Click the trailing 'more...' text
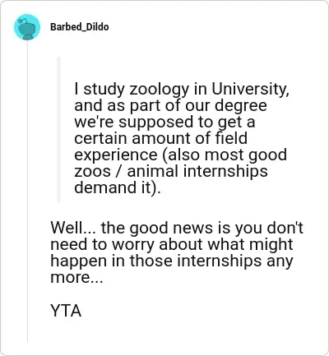The height and width of the screenshot is (356, 329). tap(76, 278)
